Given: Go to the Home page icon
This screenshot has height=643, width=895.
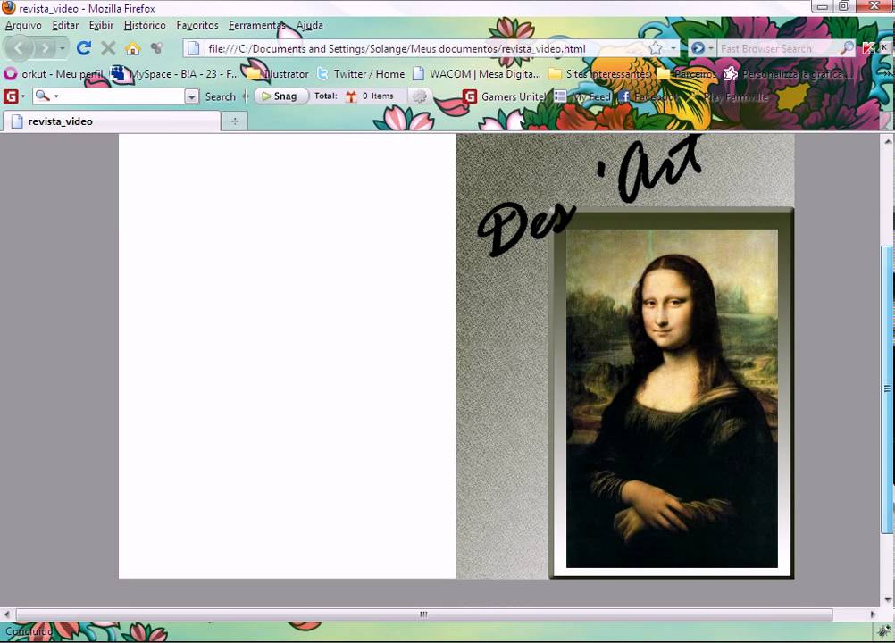Looking at the screenshot, I should point(133,48).
